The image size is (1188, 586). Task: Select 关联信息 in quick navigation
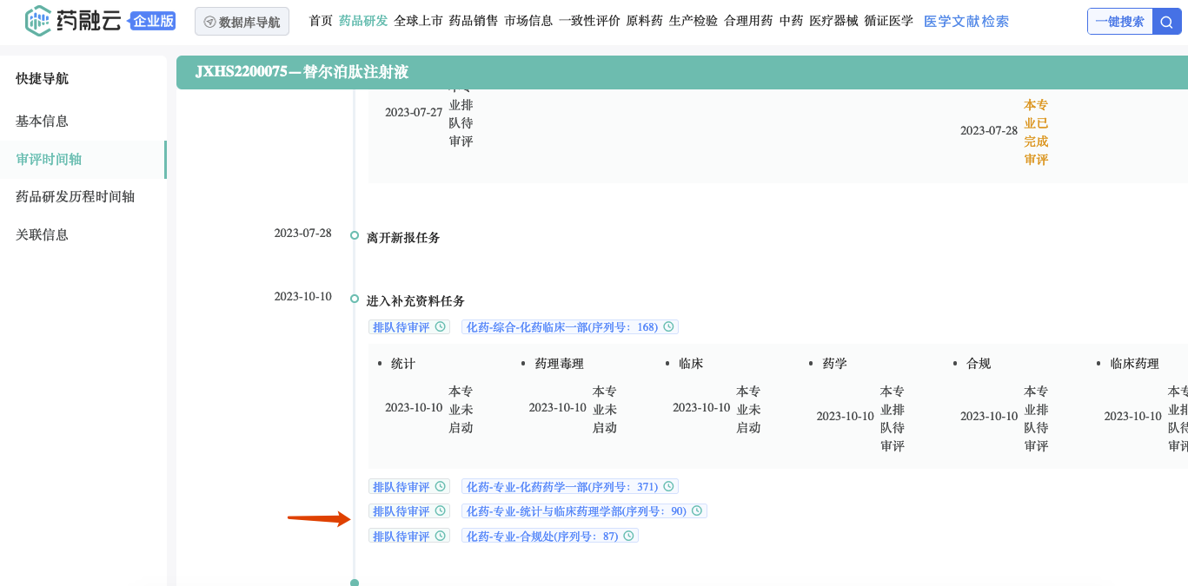tap(42, 234)
